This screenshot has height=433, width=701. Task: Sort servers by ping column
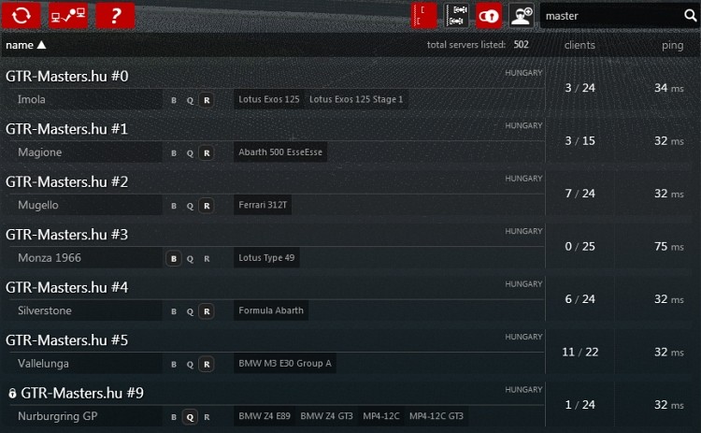(671, 45)
